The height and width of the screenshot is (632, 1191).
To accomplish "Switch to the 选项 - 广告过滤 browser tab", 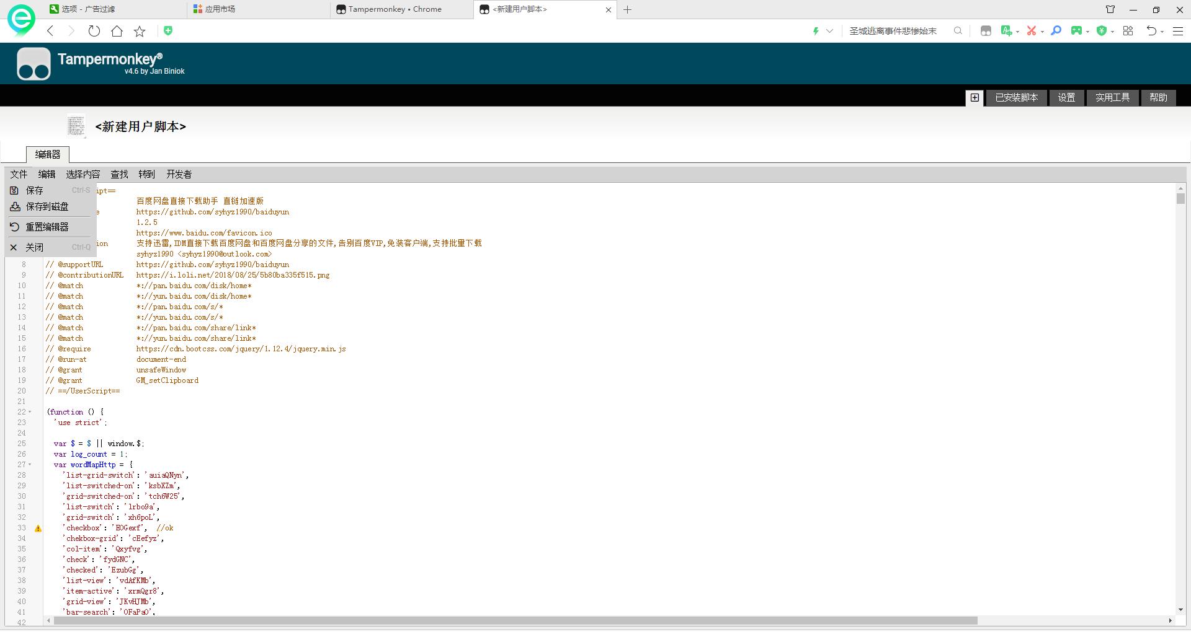I will [116, 9].
